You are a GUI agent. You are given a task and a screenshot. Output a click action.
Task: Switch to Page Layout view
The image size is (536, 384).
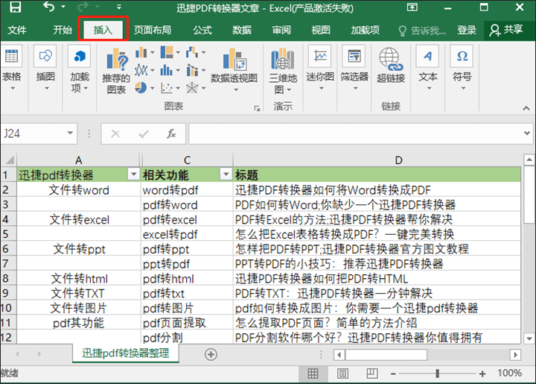point(342,374)
